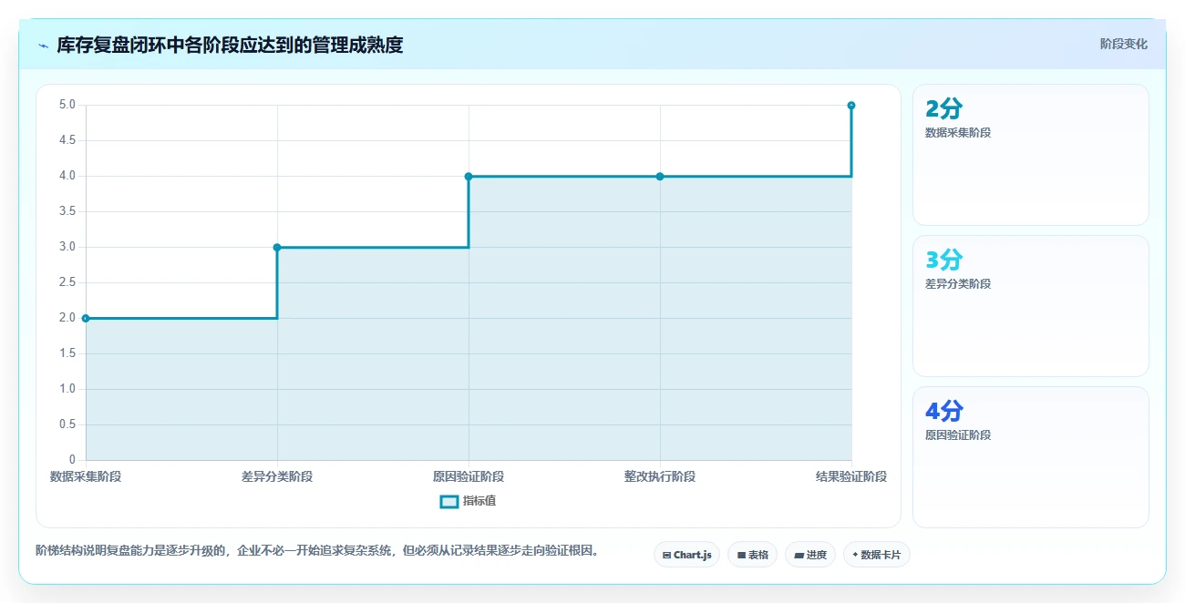Click the data point at 数据采集阶段
This screenshot has width=1185, height=603.
pyautogui.click(x=86, y=318)
